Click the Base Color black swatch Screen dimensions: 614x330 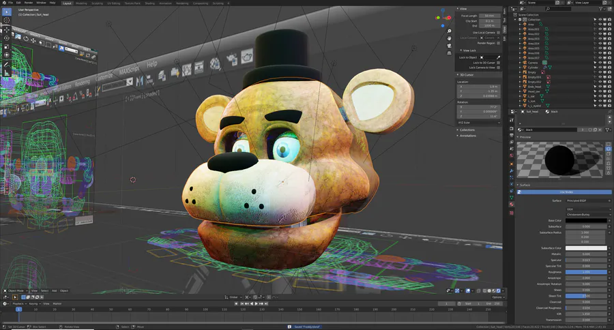[x=586, y=221]
